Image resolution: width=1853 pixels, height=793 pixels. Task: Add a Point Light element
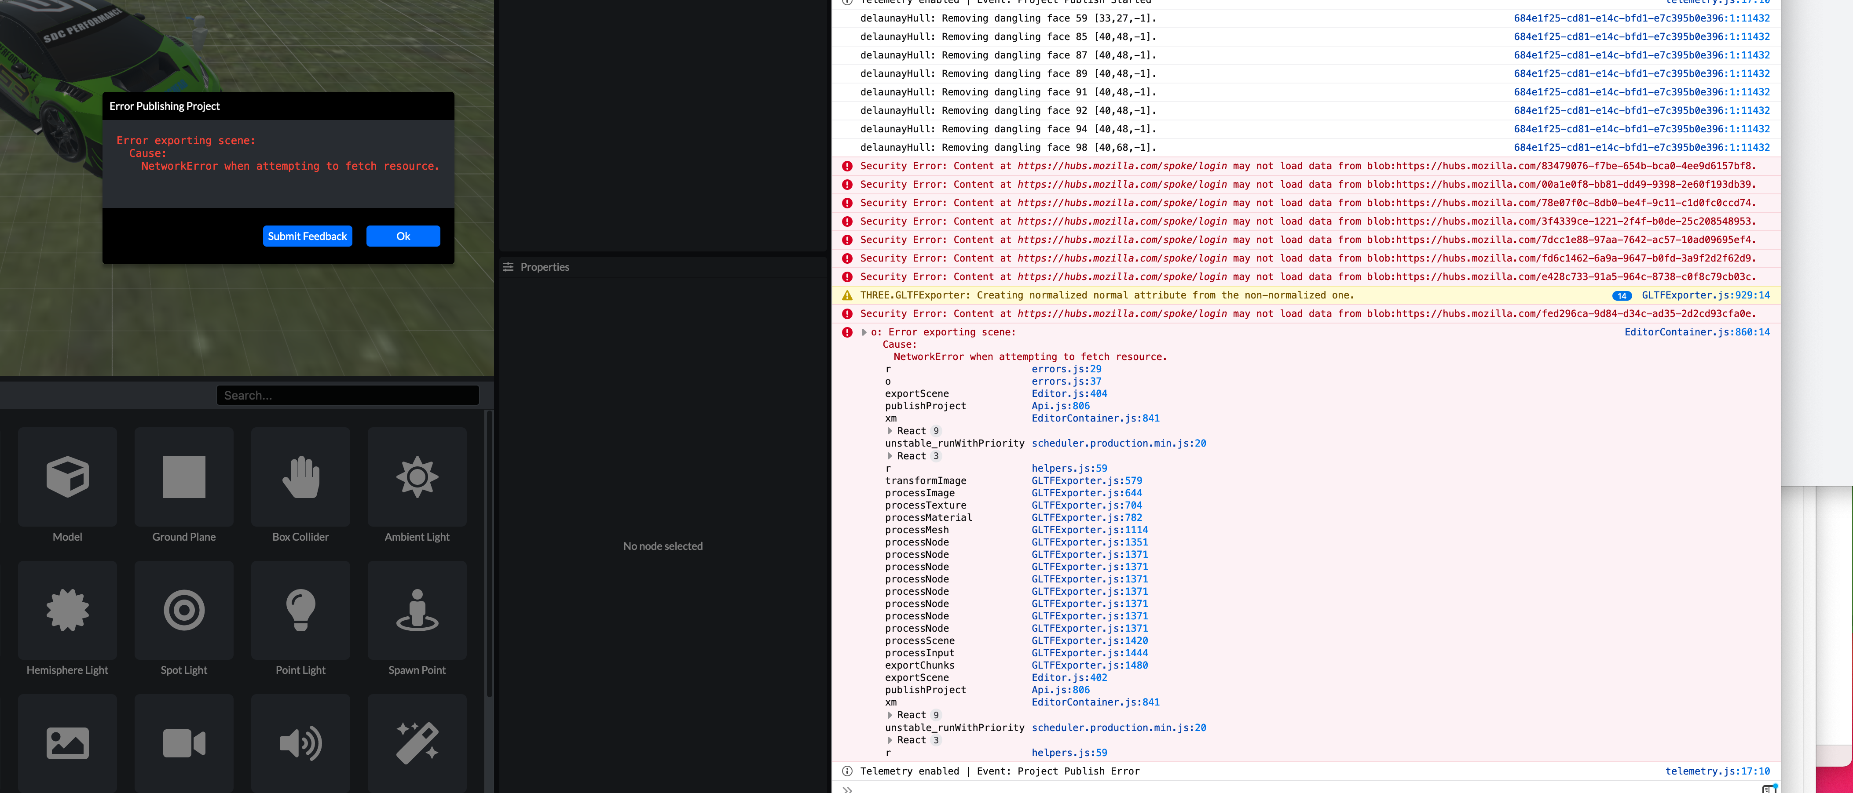click(300, 611)
